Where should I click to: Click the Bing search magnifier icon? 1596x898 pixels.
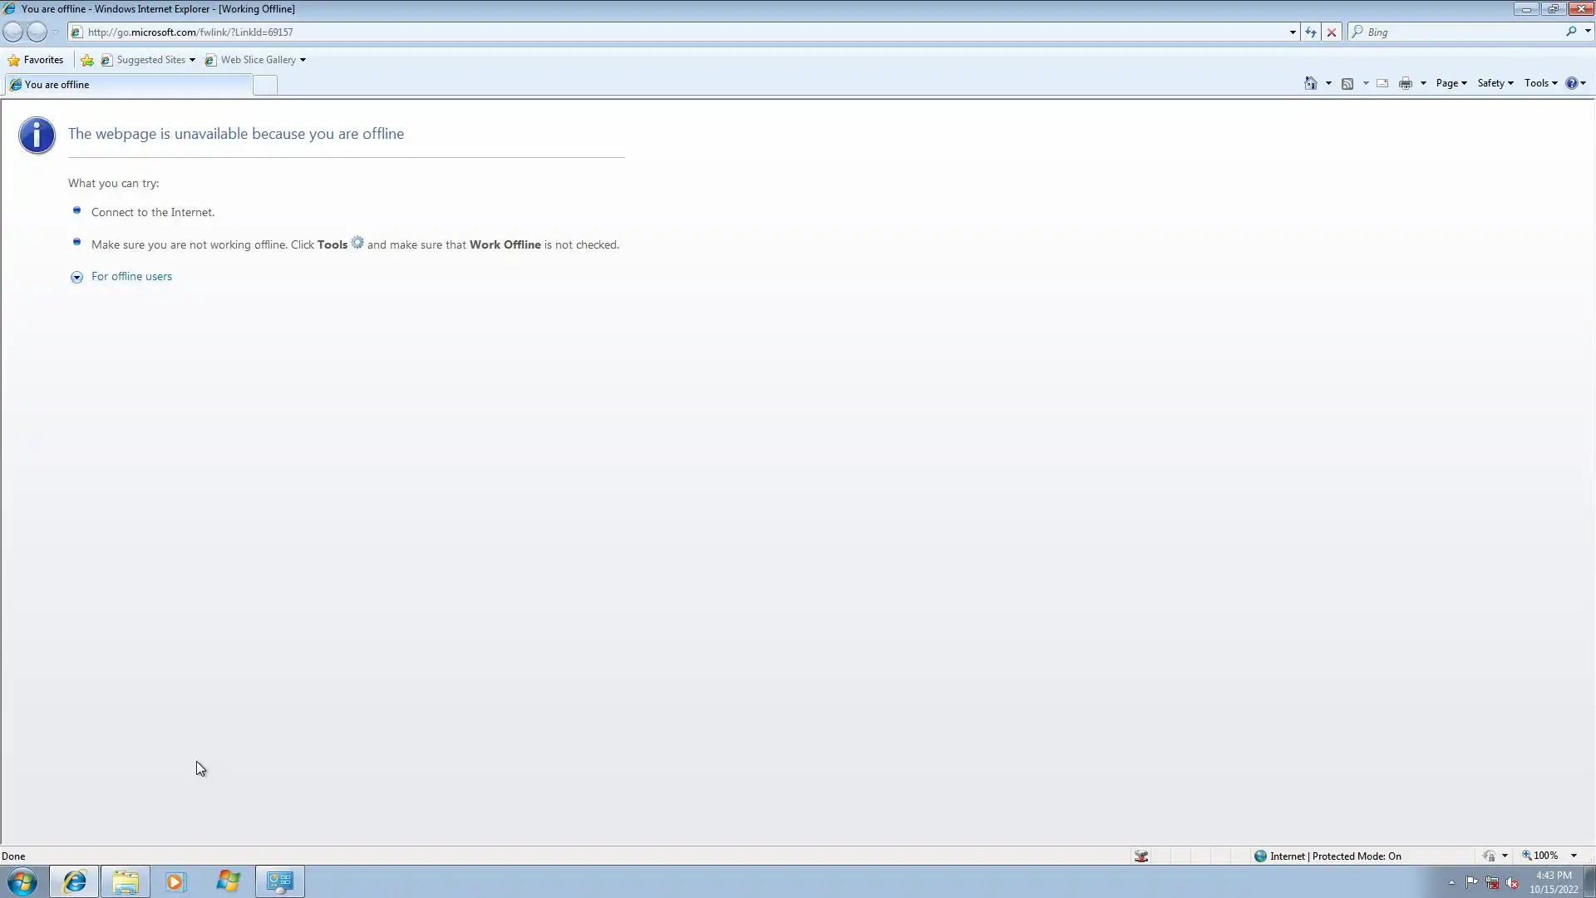click(1571, 32)
